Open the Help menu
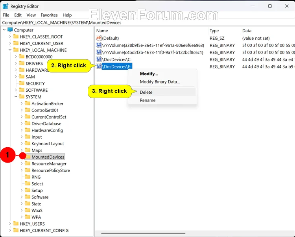The height and width of the screenshot is (237, 295). (67, 15)
